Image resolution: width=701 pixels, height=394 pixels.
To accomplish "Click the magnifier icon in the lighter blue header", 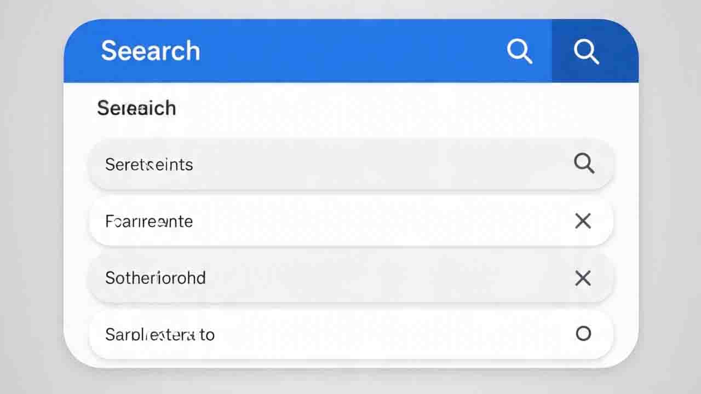I will coord(520,51).
